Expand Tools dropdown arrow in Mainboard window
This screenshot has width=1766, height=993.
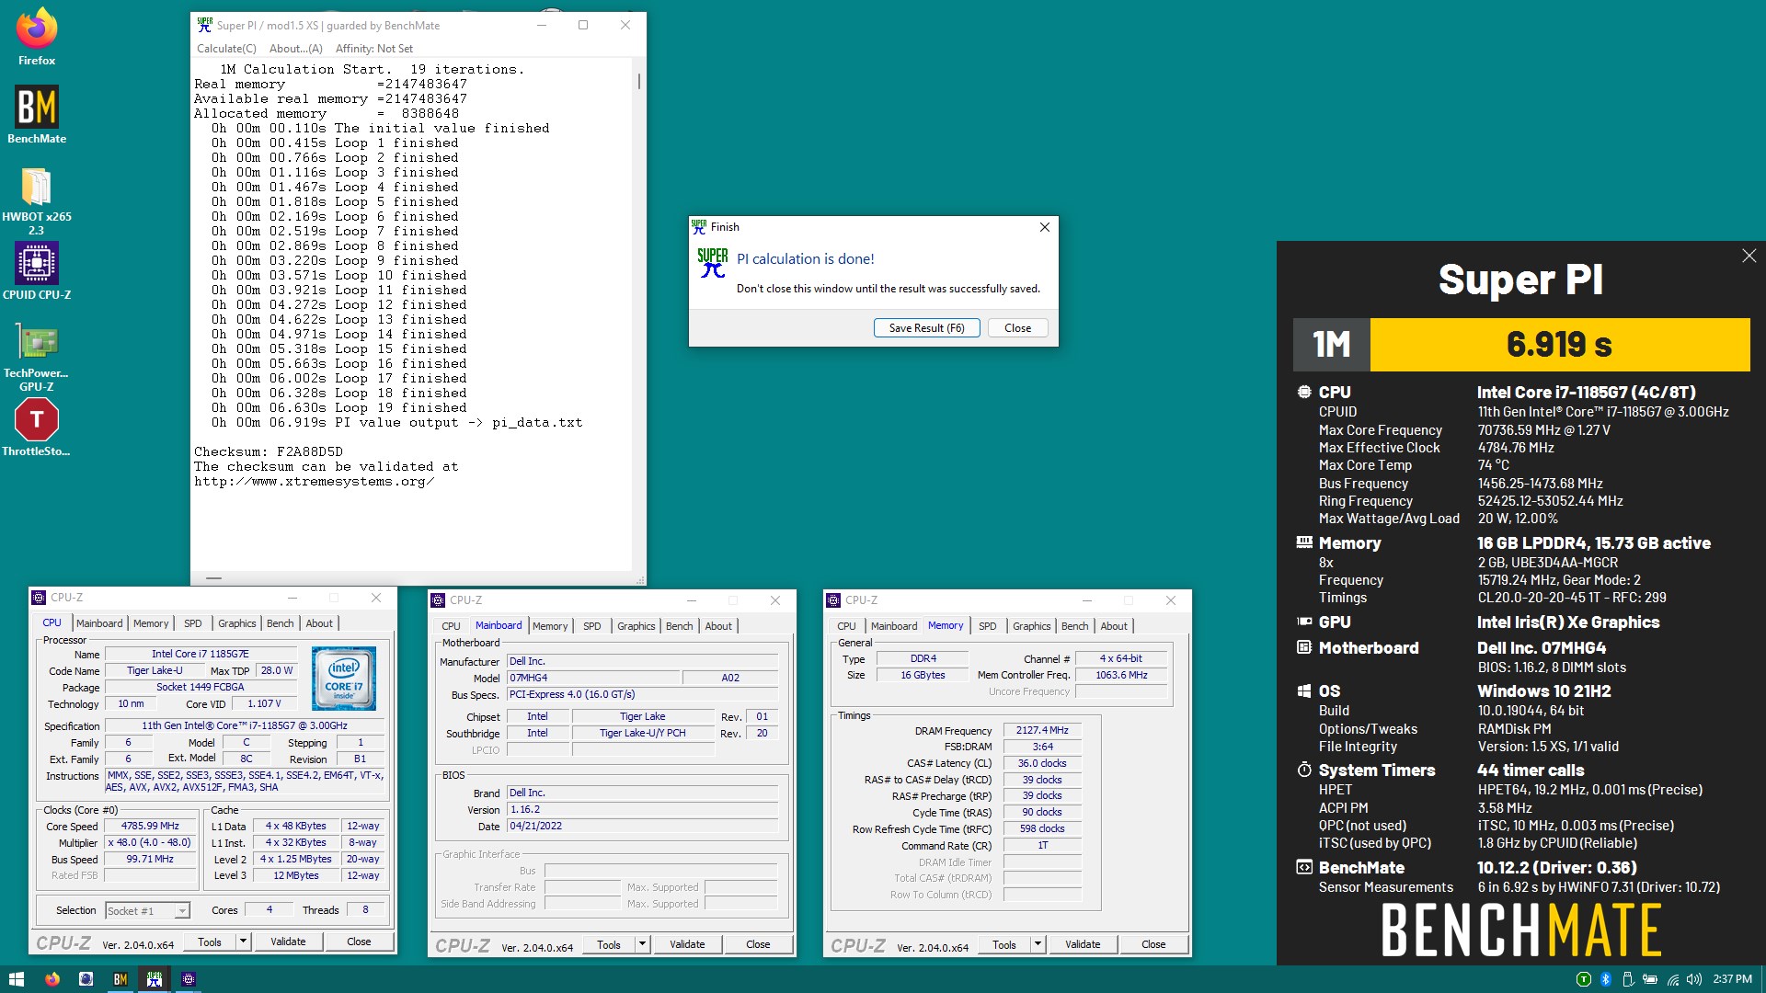pyautogui.click(x=643, y=944)
